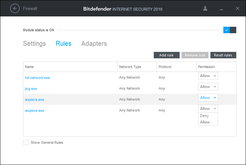Image resolution: width=246 pixels, height=165 pixels.
Task: Open permission dropdown for jing.exe
Action: [x=208, y=87]
